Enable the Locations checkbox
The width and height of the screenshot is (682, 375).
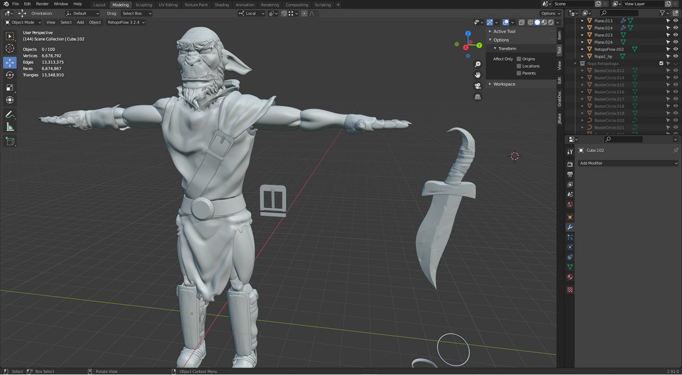[518, 66]
